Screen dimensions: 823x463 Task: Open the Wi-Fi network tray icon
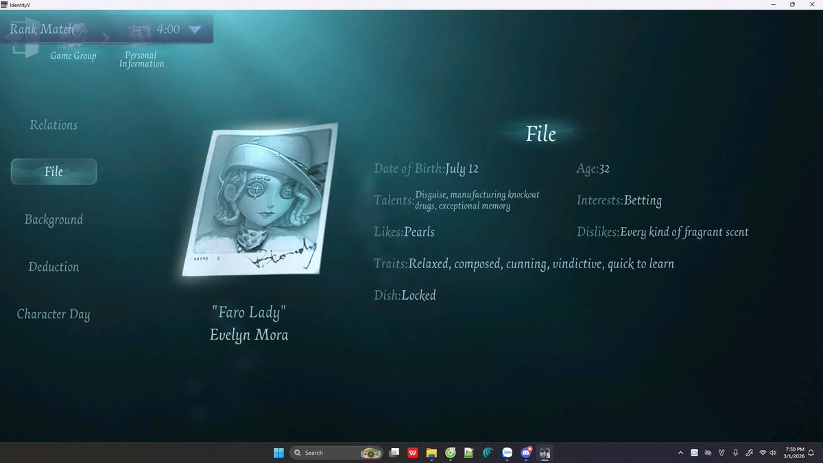[763, 453]
